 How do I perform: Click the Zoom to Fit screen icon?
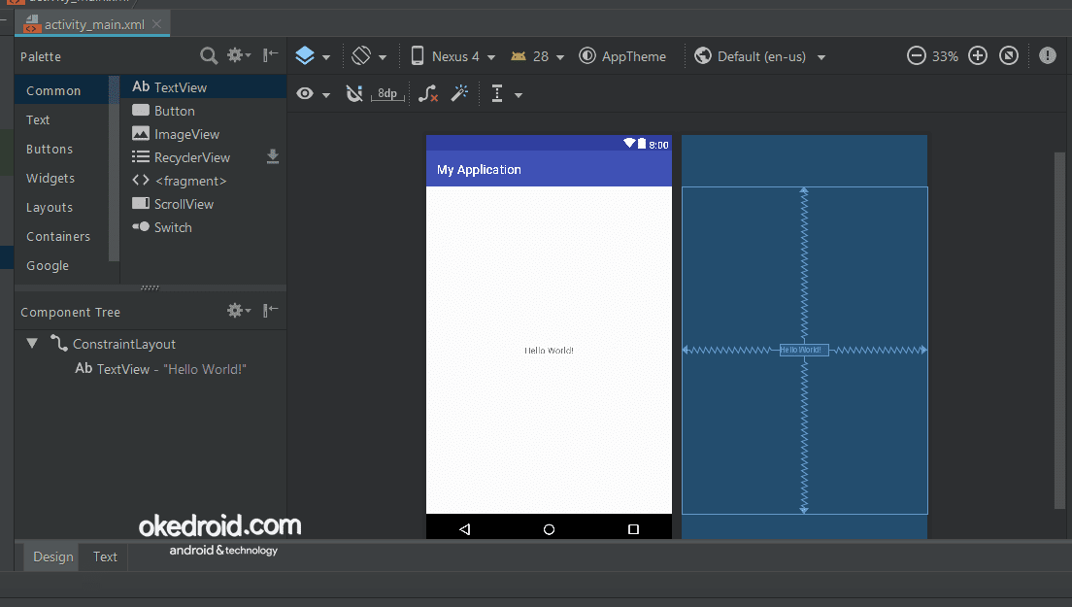pyautogui.click(x=1009, y=55)
